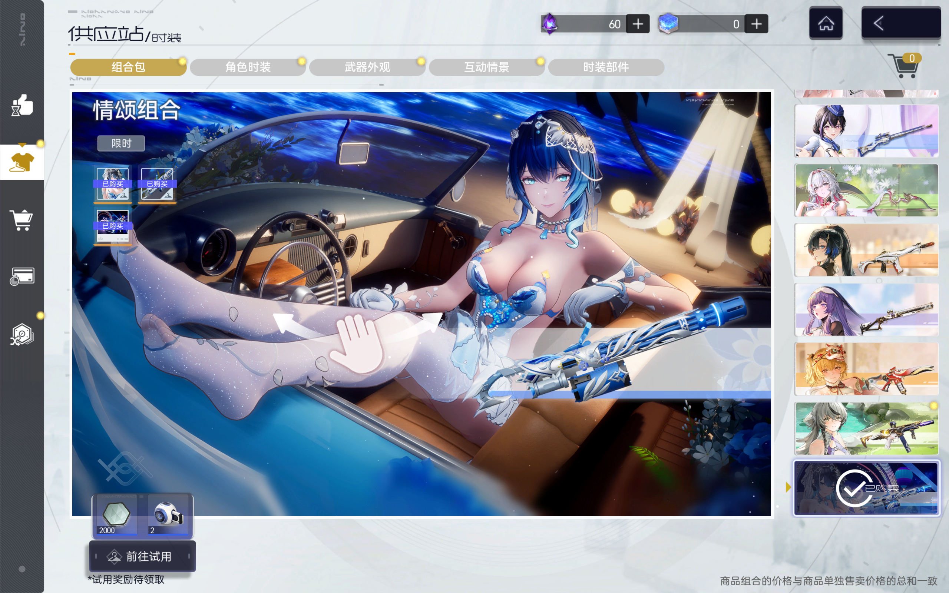This screenshot has width=949, height=593.
Task: Select the grey-haired girl bundle thumbnail
Action: [x=867, y=429]
